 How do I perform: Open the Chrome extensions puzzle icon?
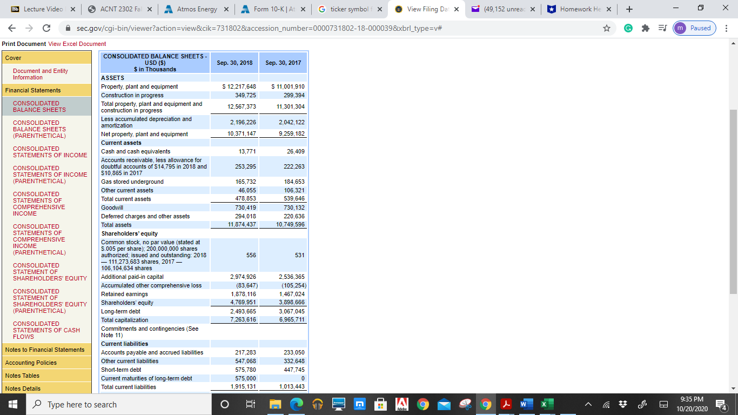click(x=646, y=28)
